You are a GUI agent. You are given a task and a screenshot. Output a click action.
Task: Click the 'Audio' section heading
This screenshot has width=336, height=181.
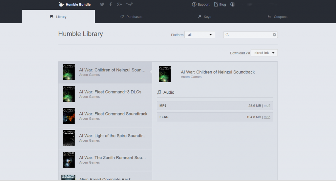[169, 92]
